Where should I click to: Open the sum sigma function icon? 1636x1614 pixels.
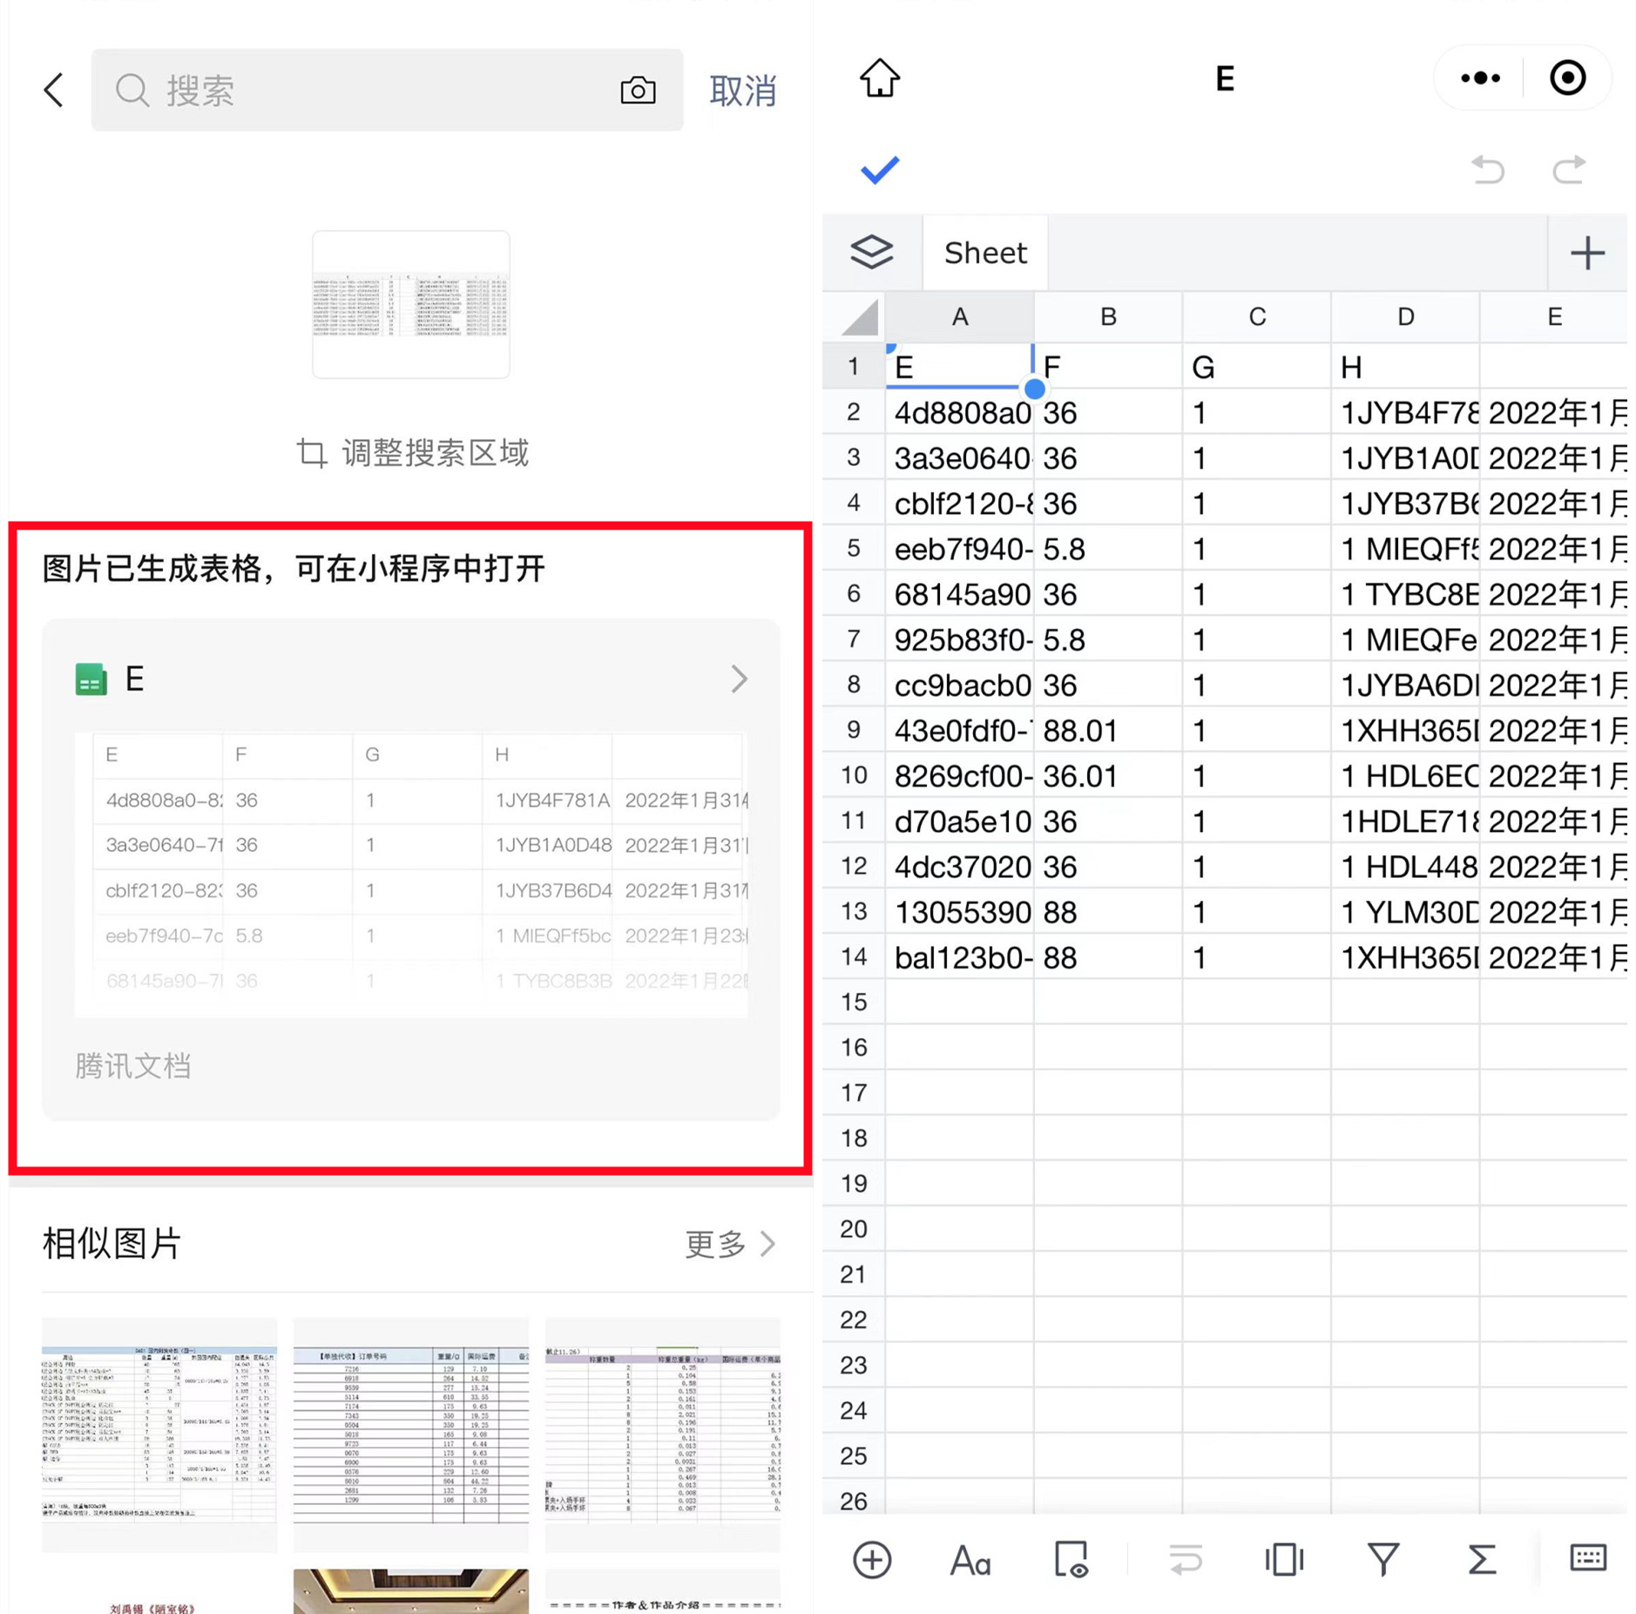(x=1482, y=1559)
